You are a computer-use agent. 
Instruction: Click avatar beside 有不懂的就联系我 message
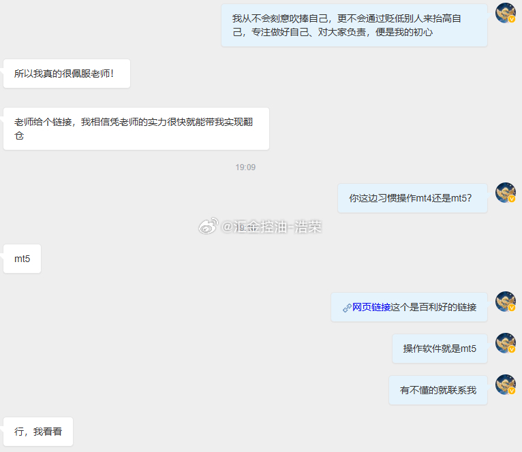pyautogui.click(x=506, y=385)
